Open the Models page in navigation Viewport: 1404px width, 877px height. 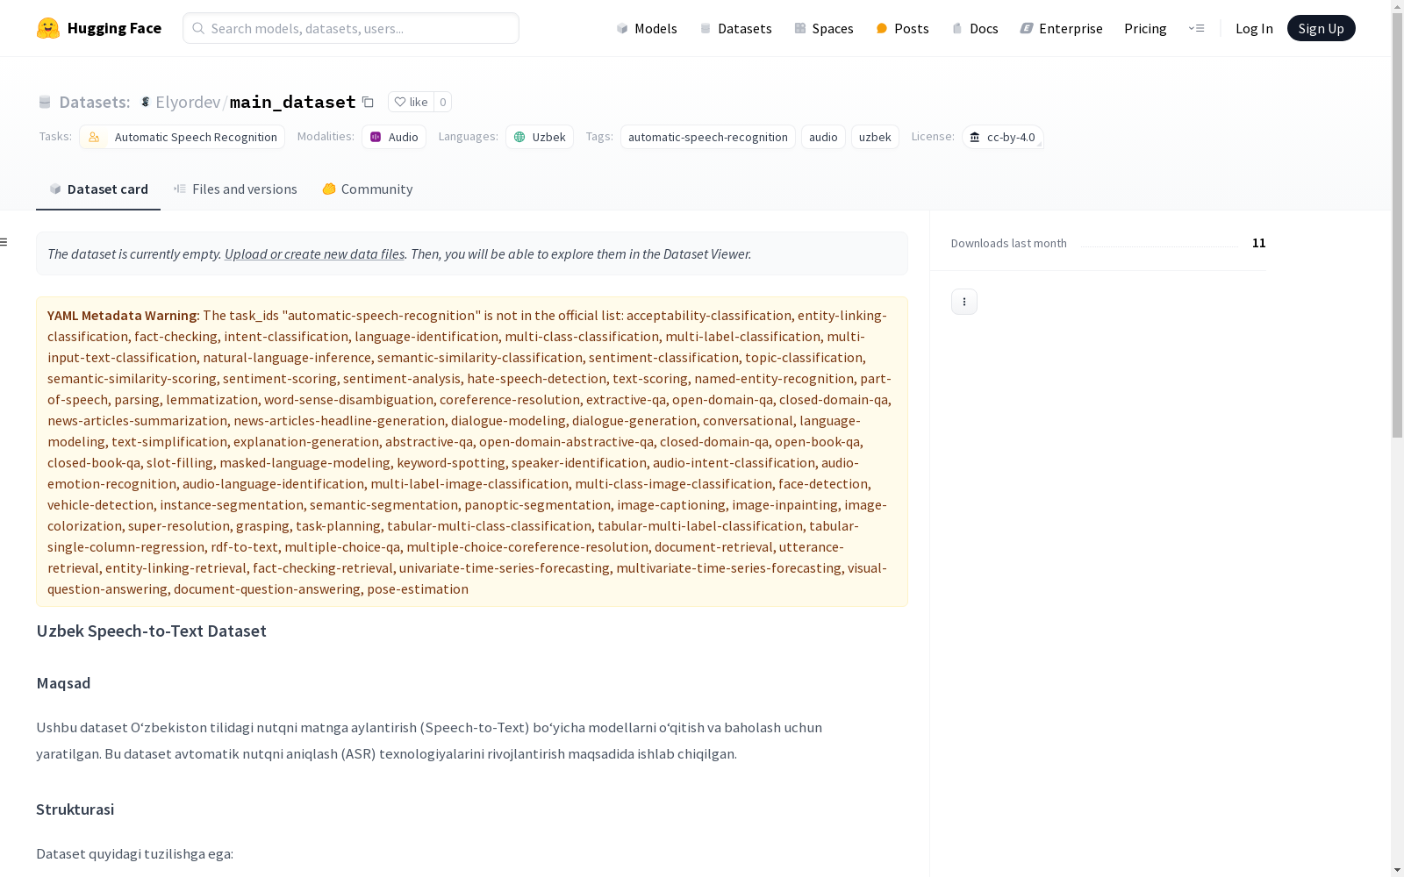[647, 28]
